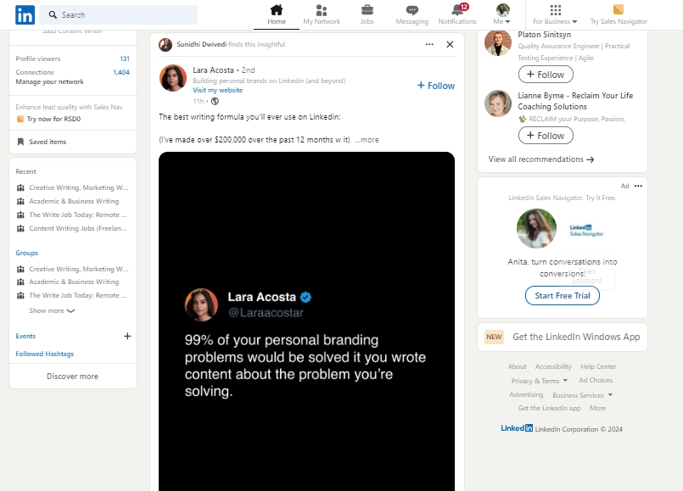Click the LinkedIn logo in the top bar

[x=25, y=15]
